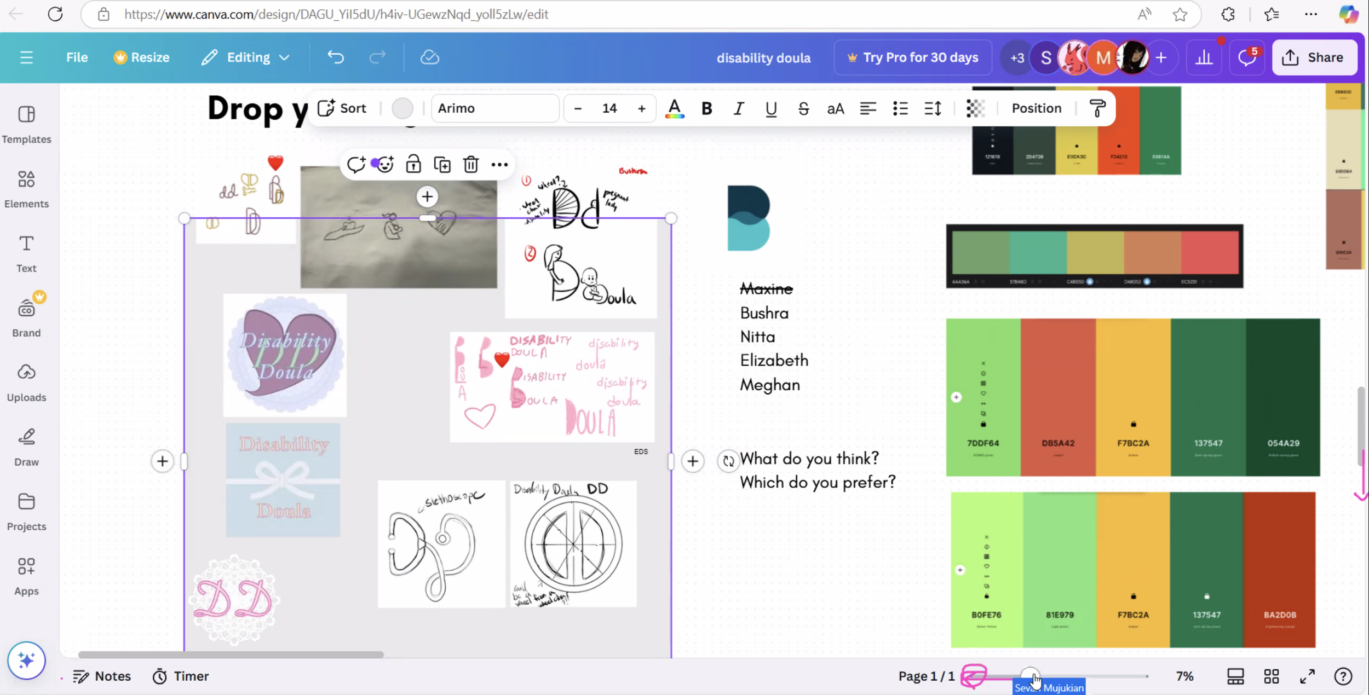The height and width of the screenshot is (695, 1369).
Task: Click the duplicate element icon
Action: pyautogui.click(x=442, y=164)
